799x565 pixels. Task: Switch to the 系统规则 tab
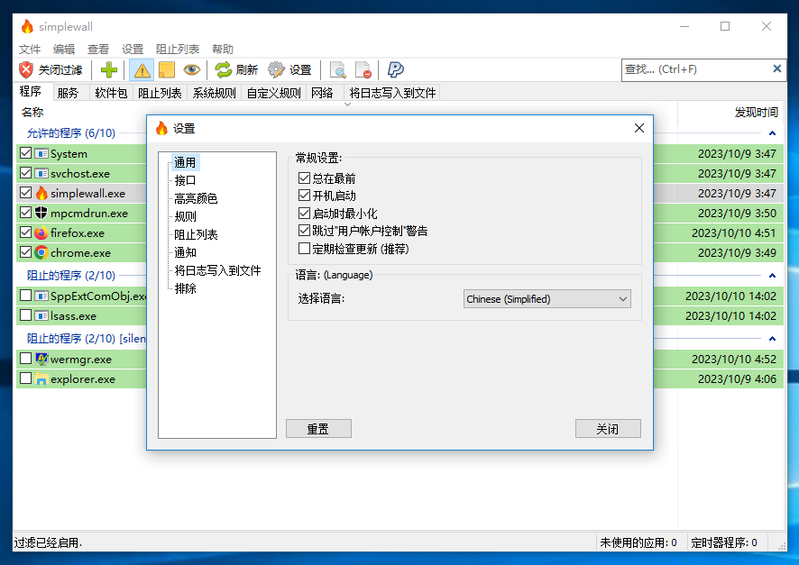tap(214, 93)
